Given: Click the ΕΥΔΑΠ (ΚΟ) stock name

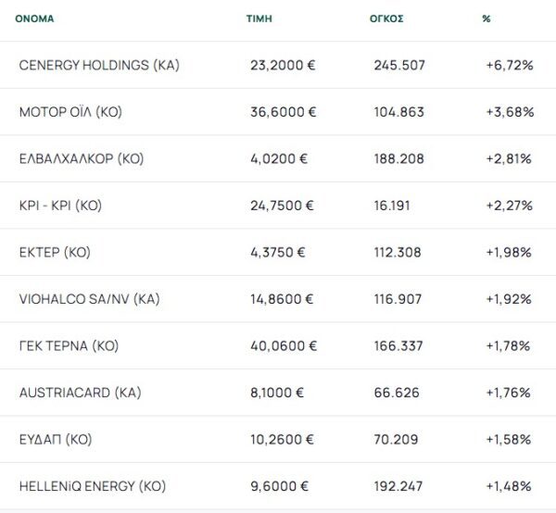Looking at the screenshot, I should tap(56, 439).
